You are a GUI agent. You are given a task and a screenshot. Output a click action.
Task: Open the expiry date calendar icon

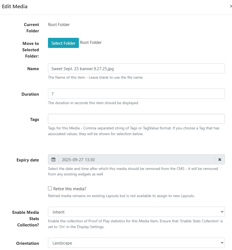tap(53, 160)
